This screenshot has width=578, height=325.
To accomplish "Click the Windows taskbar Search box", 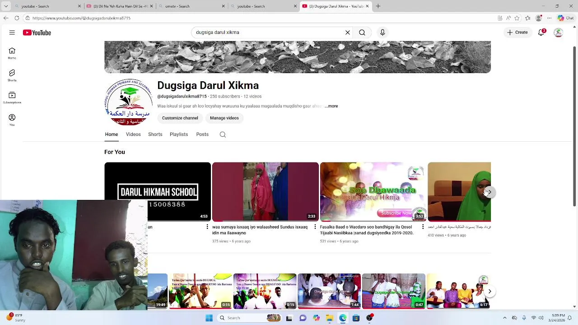I will (x=249, y=318).
